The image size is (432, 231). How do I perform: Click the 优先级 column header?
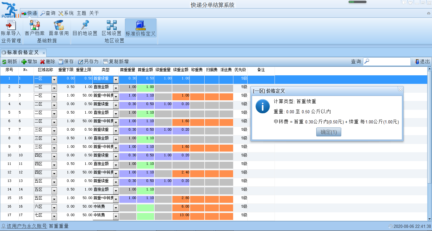click(240, 70)
